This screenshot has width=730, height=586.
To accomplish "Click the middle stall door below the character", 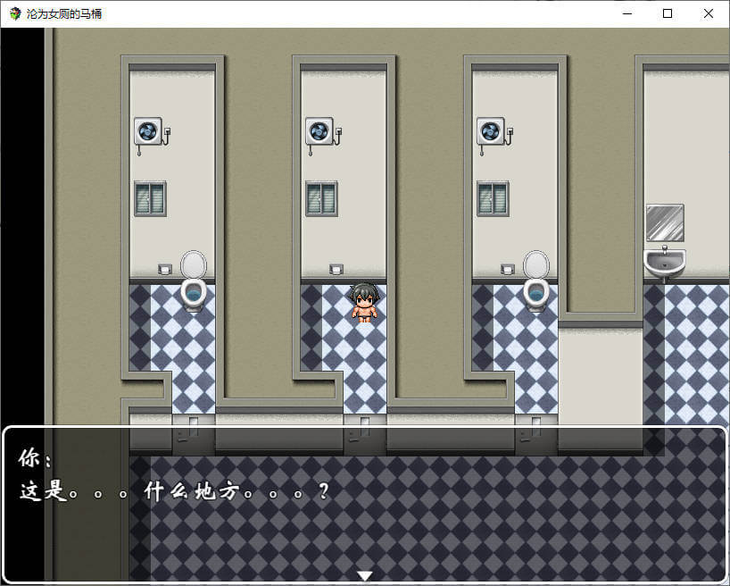I will coord(364,433).
